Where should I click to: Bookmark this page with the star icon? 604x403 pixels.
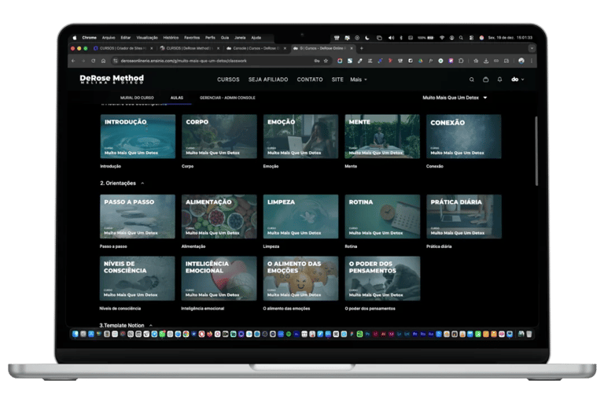(326, 61)
